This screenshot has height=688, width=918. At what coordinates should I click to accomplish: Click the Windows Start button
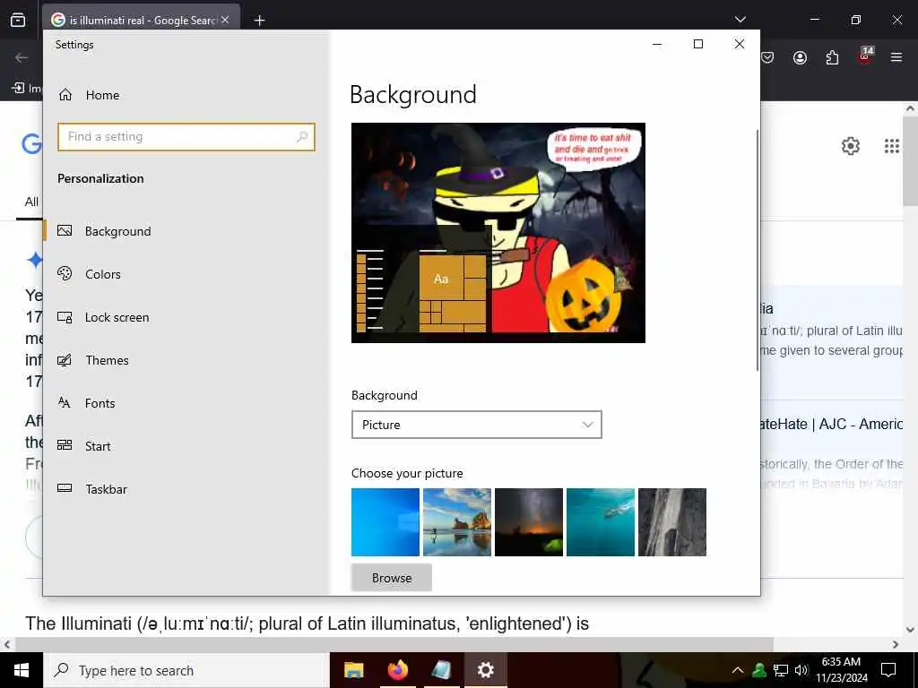pyautogui.click(x=22, y=670)
